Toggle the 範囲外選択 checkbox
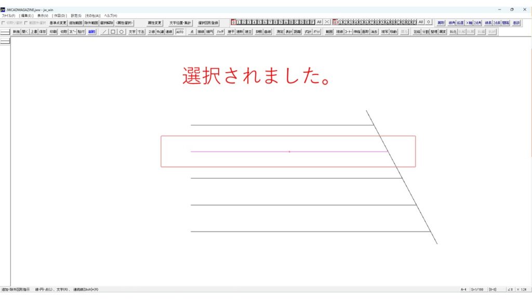 tap(26, 23)
